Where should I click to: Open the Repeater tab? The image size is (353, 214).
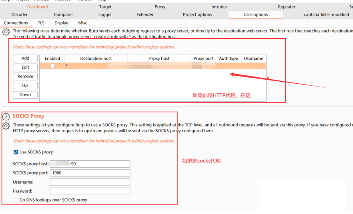point(287,7)
